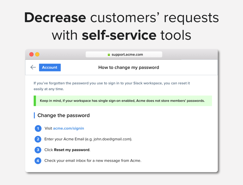Select the step 3 numbered circle
This screenshot has width=243, height=185.
(38, 150)
